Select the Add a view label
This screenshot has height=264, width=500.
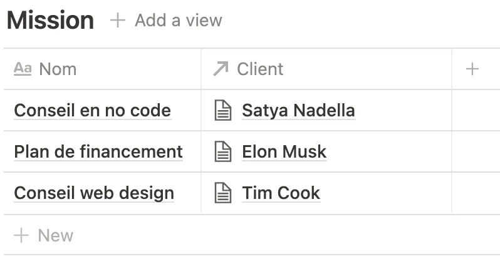click(178, 21)
